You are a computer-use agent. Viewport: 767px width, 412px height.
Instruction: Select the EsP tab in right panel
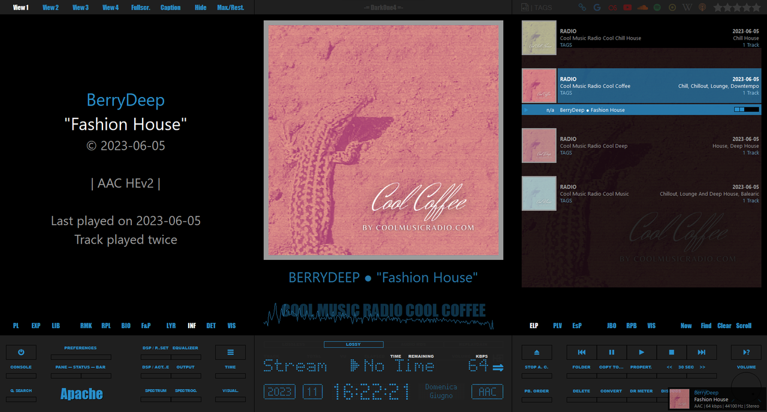point(576,326)
